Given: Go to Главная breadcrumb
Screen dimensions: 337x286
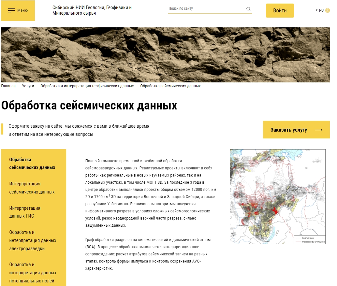Looking at the screenshot, I should click(8, 86).
